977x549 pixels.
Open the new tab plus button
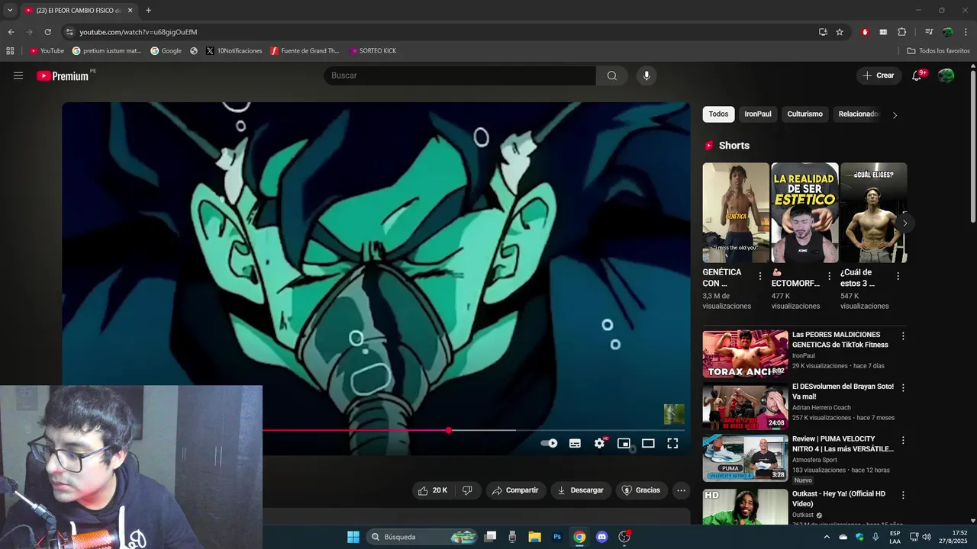[148, 11]
